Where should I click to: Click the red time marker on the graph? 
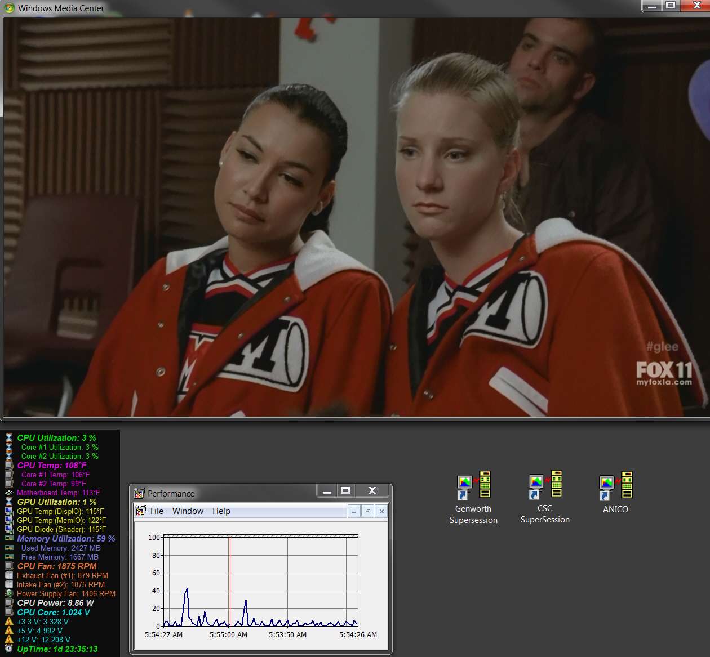pyautogui.click(x=230, y=582)
